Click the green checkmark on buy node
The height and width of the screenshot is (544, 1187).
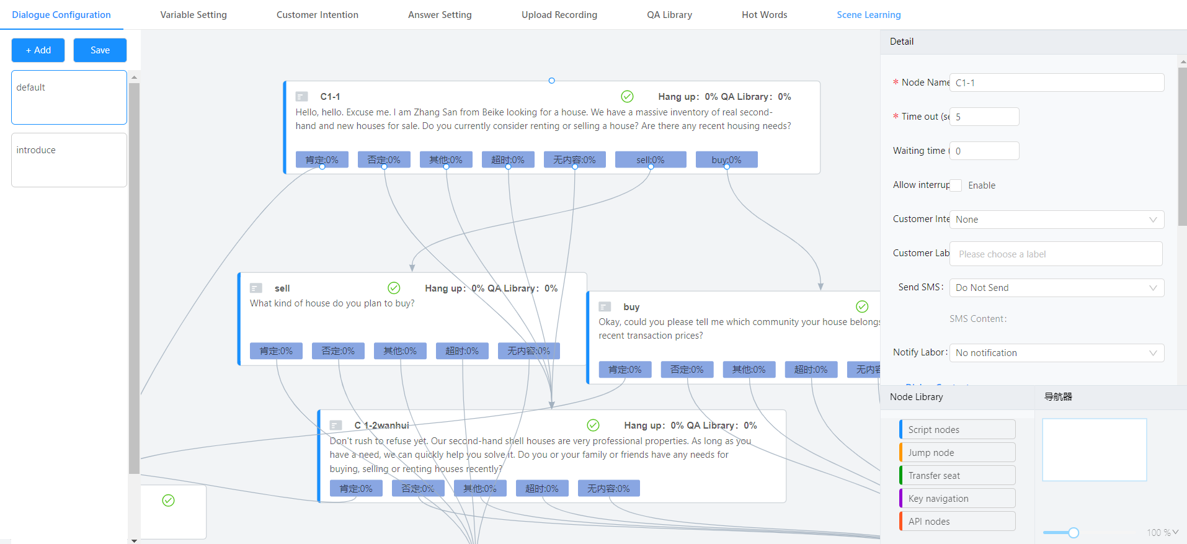click(862, 306)
